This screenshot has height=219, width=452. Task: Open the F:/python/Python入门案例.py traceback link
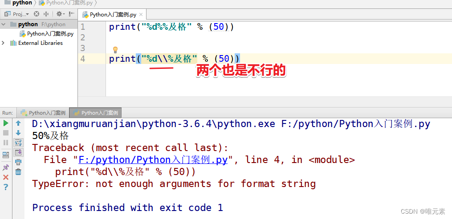click(x=153, y=159)
